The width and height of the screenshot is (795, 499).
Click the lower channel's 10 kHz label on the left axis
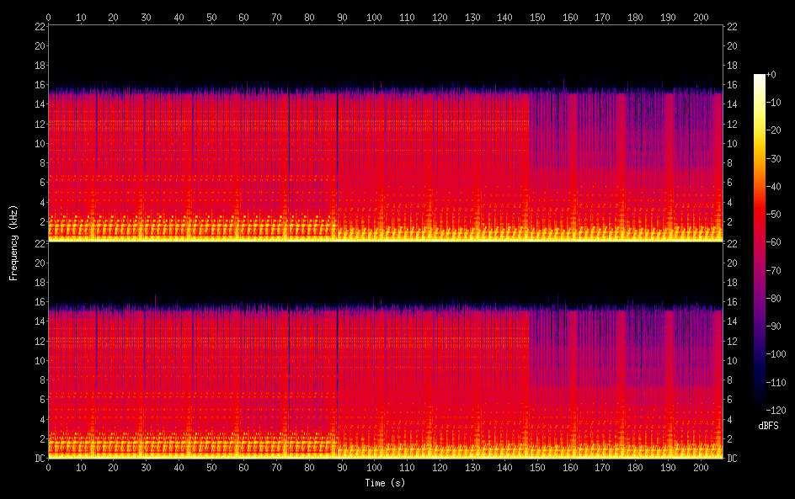pos(39,360)
